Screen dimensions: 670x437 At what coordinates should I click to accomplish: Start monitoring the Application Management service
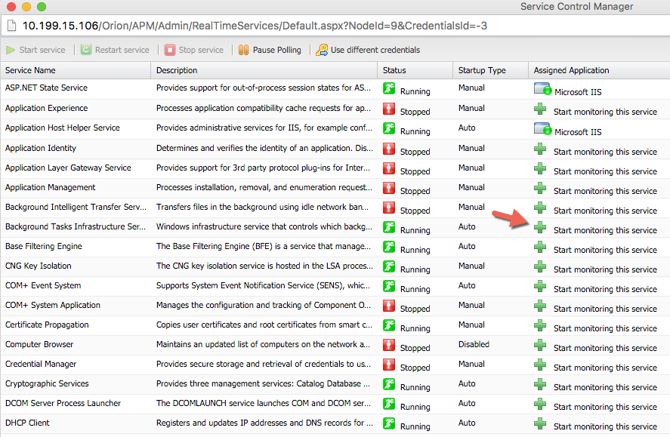(605, 191)
